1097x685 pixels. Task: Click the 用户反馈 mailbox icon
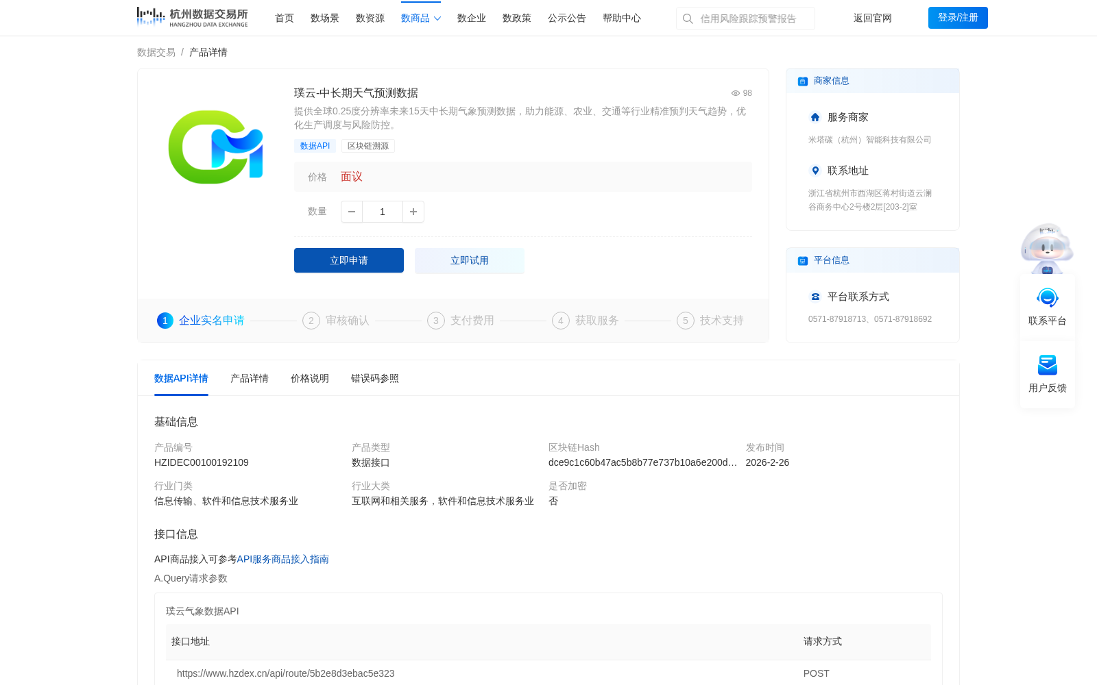click(1048, 365)
